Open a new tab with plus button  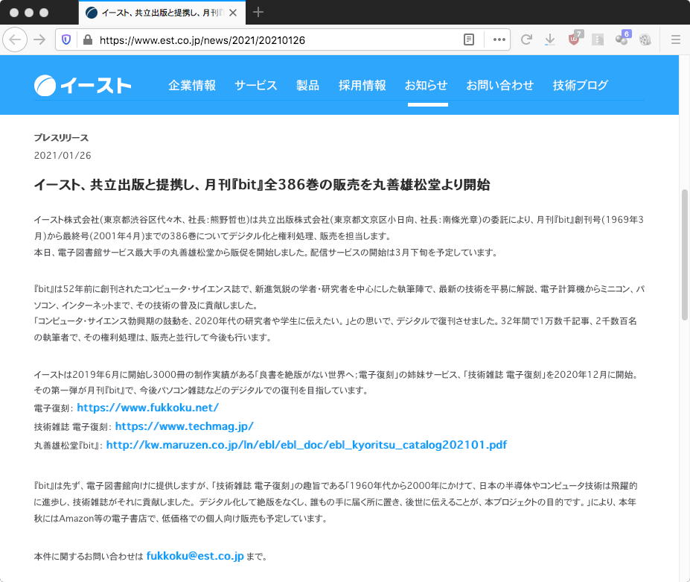258,13
